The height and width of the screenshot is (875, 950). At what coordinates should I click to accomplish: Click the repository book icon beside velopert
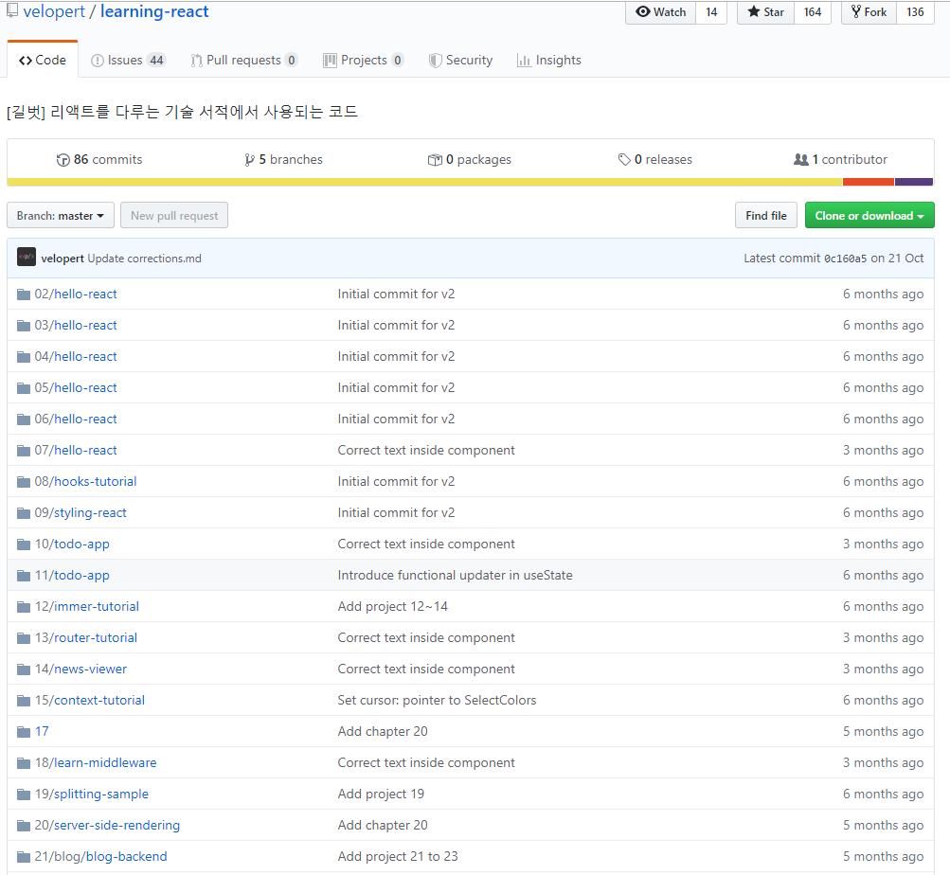point(12,10)
